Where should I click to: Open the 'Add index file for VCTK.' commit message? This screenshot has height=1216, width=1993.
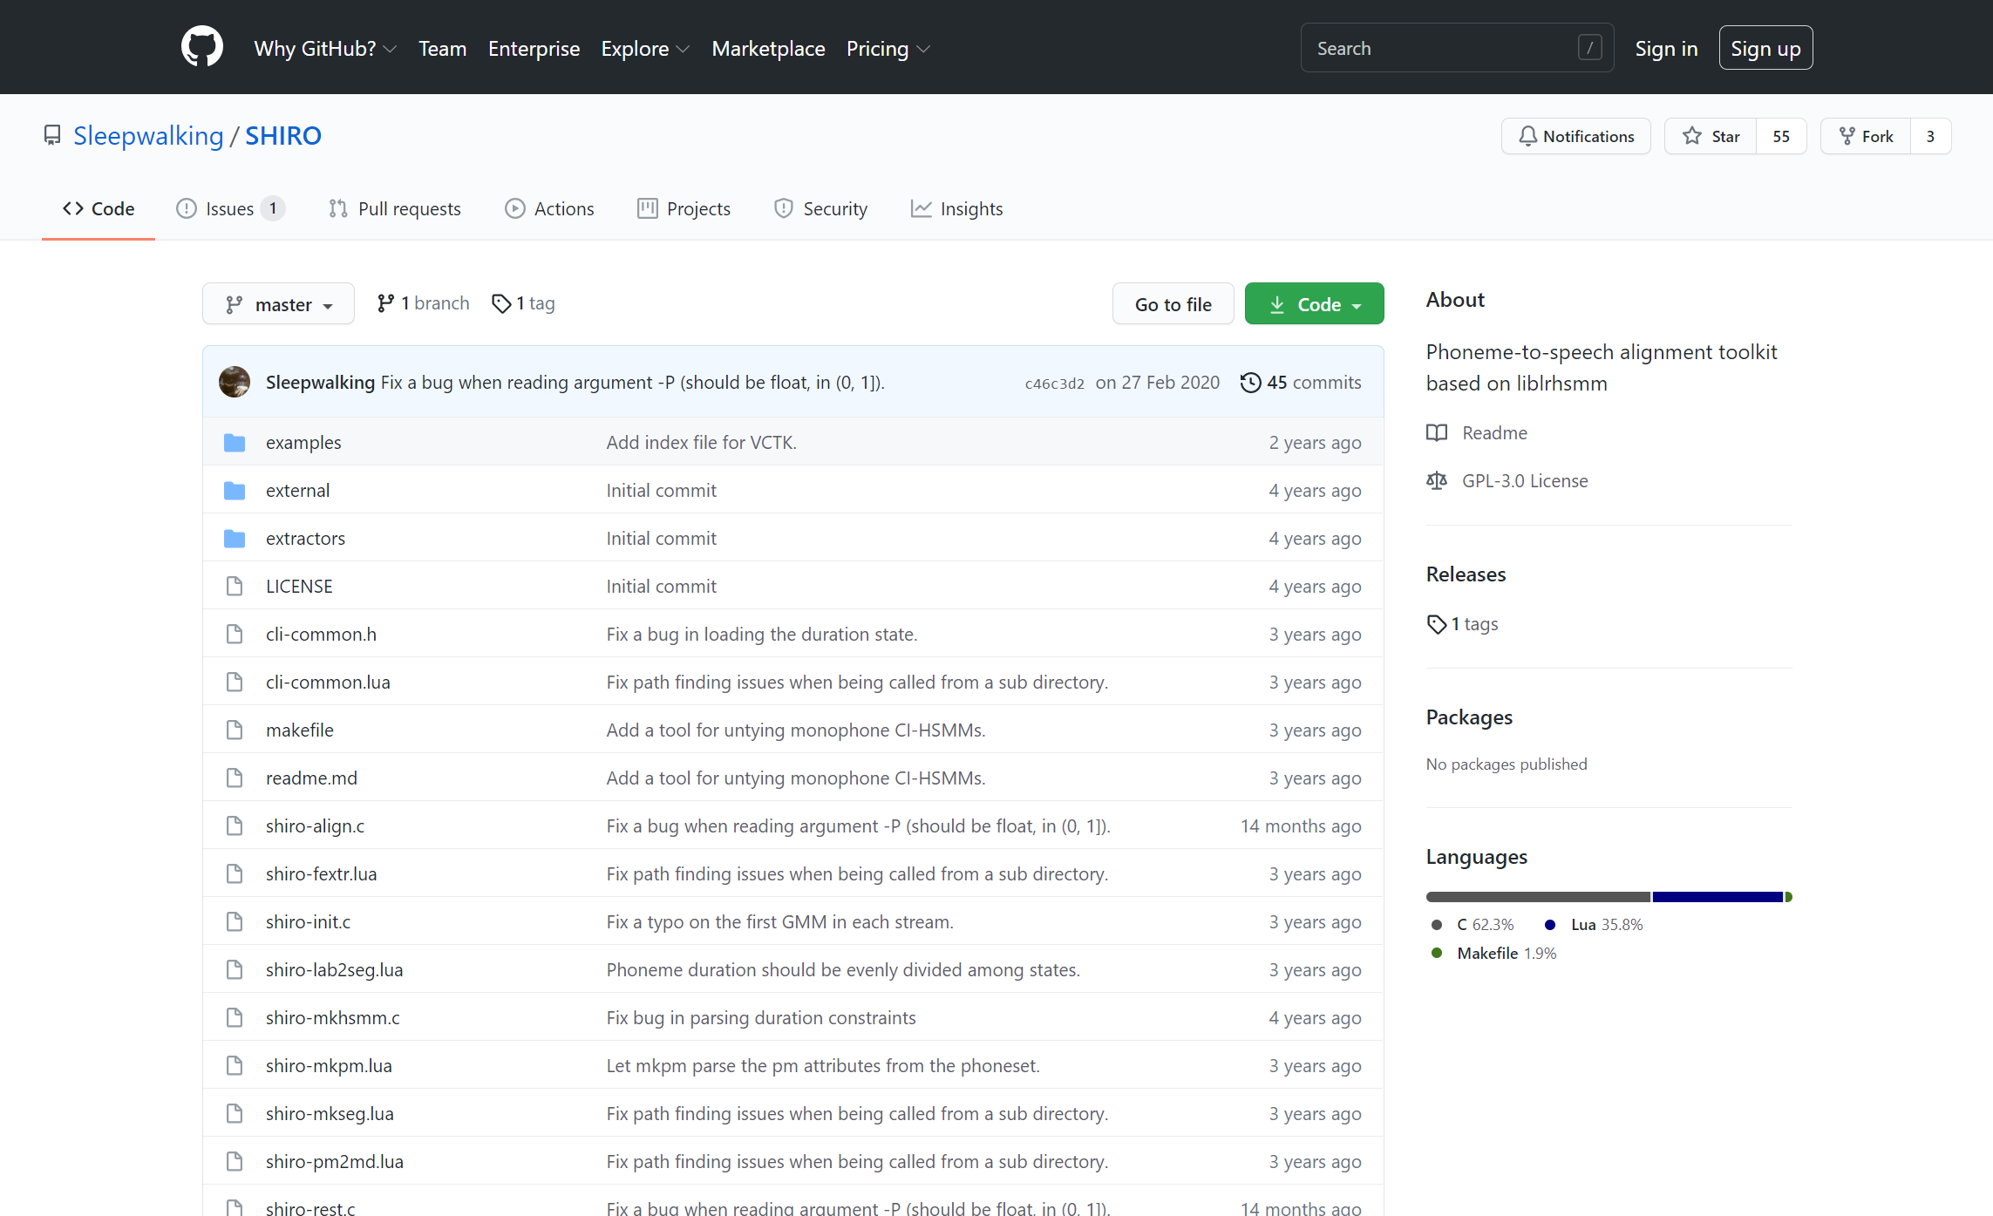[x=701, y=443]
